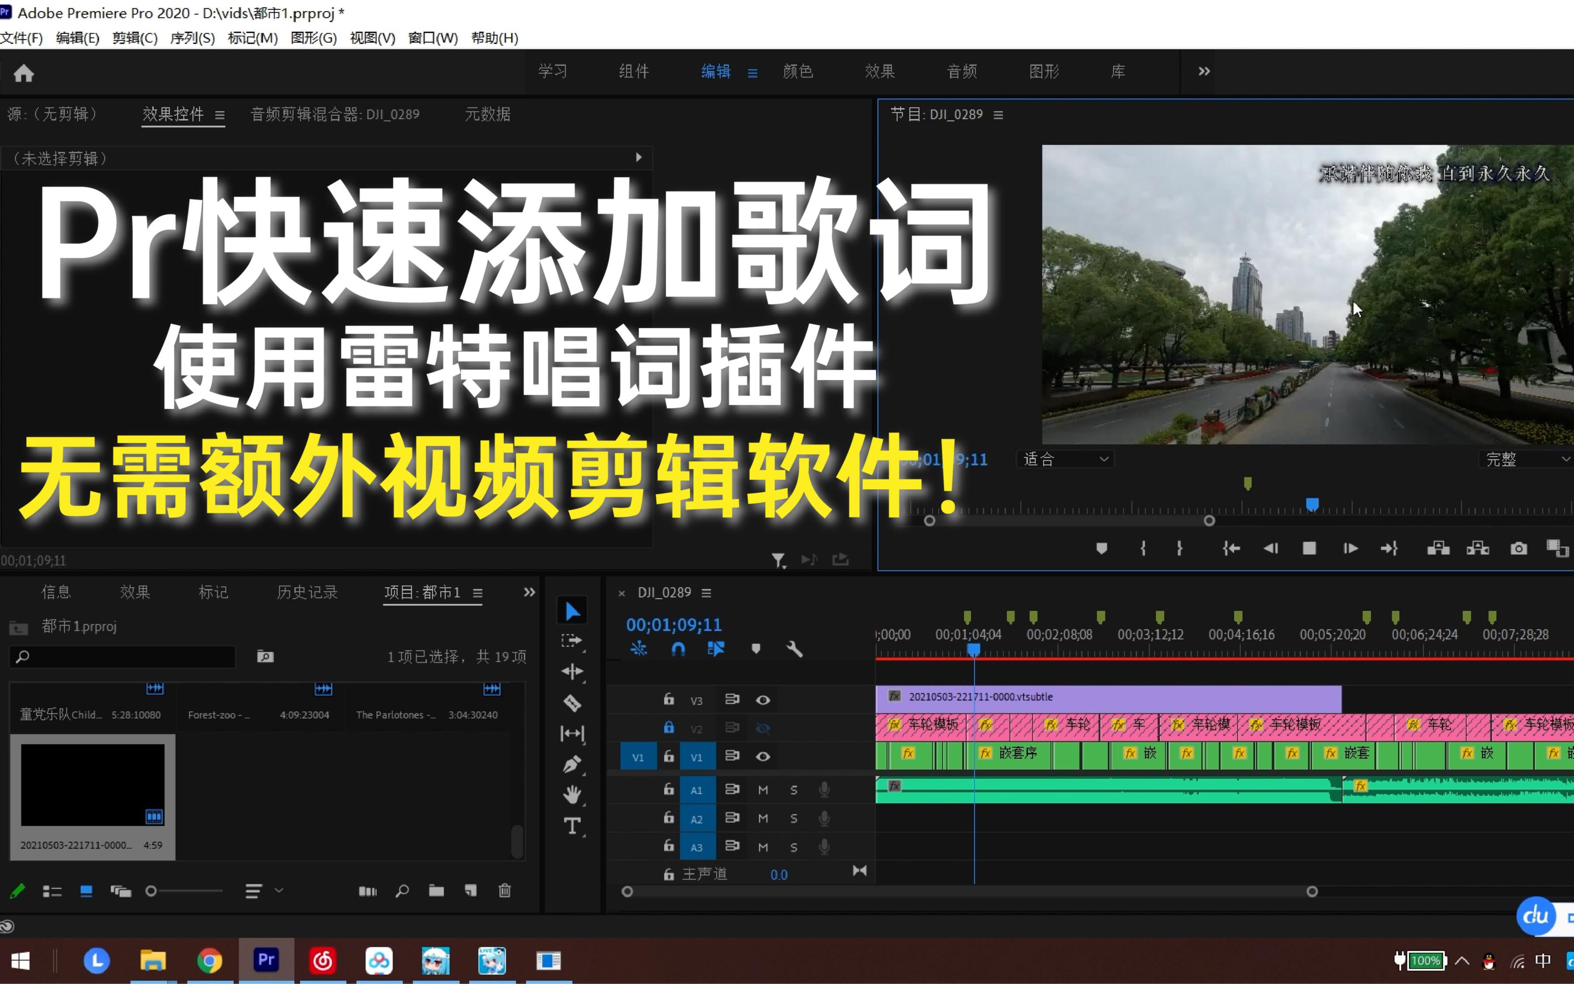Open the 完整 playback resolution dropdown
Viewport: 1574px width, 984px height.
tap(1525, 459)
